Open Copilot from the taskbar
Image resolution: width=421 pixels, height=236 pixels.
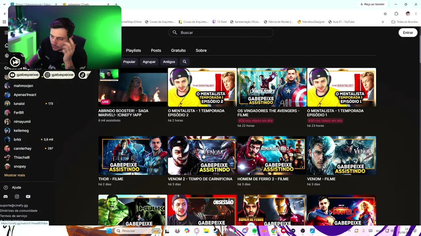(187, 231)
